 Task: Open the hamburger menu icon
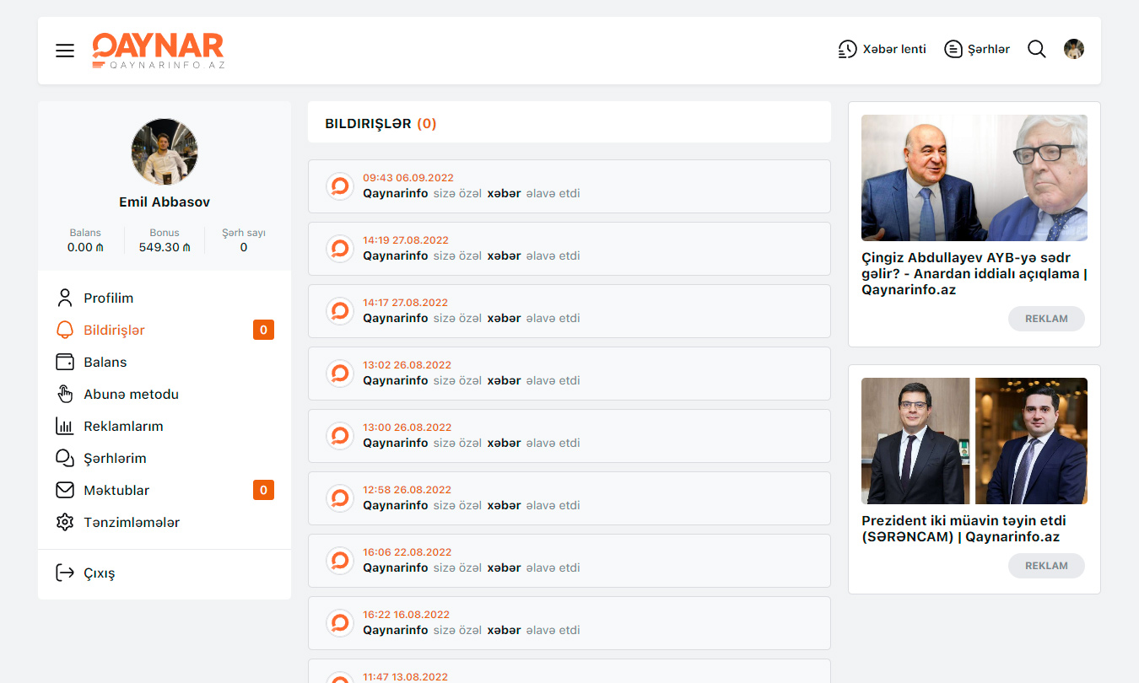[65, 51]
